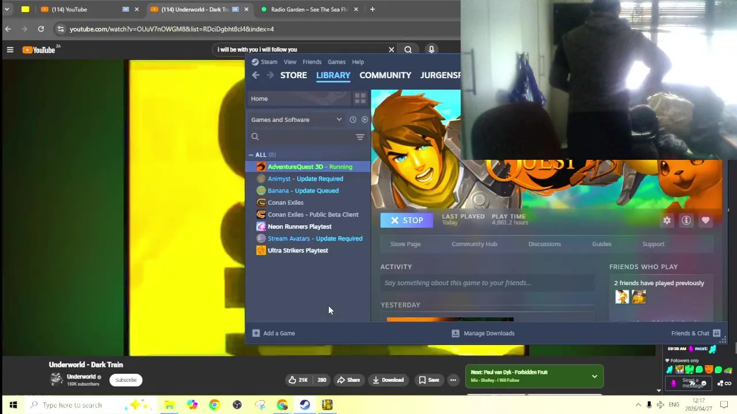Image resolution: width=737 pixels, height=414 pixels.
Task: Open Steam collections grid view icon
Action: coord(360,98)
